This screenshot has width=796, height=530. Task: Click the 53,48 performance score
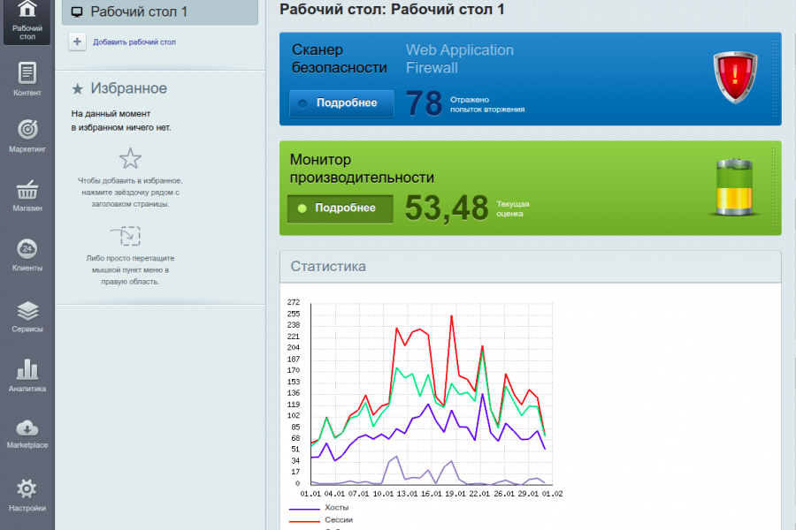click(x=447, y=208)
